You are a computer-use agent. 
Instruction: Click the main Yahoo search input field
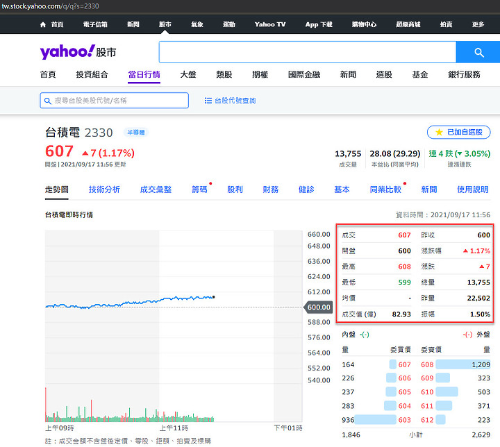tap(308, 52)
